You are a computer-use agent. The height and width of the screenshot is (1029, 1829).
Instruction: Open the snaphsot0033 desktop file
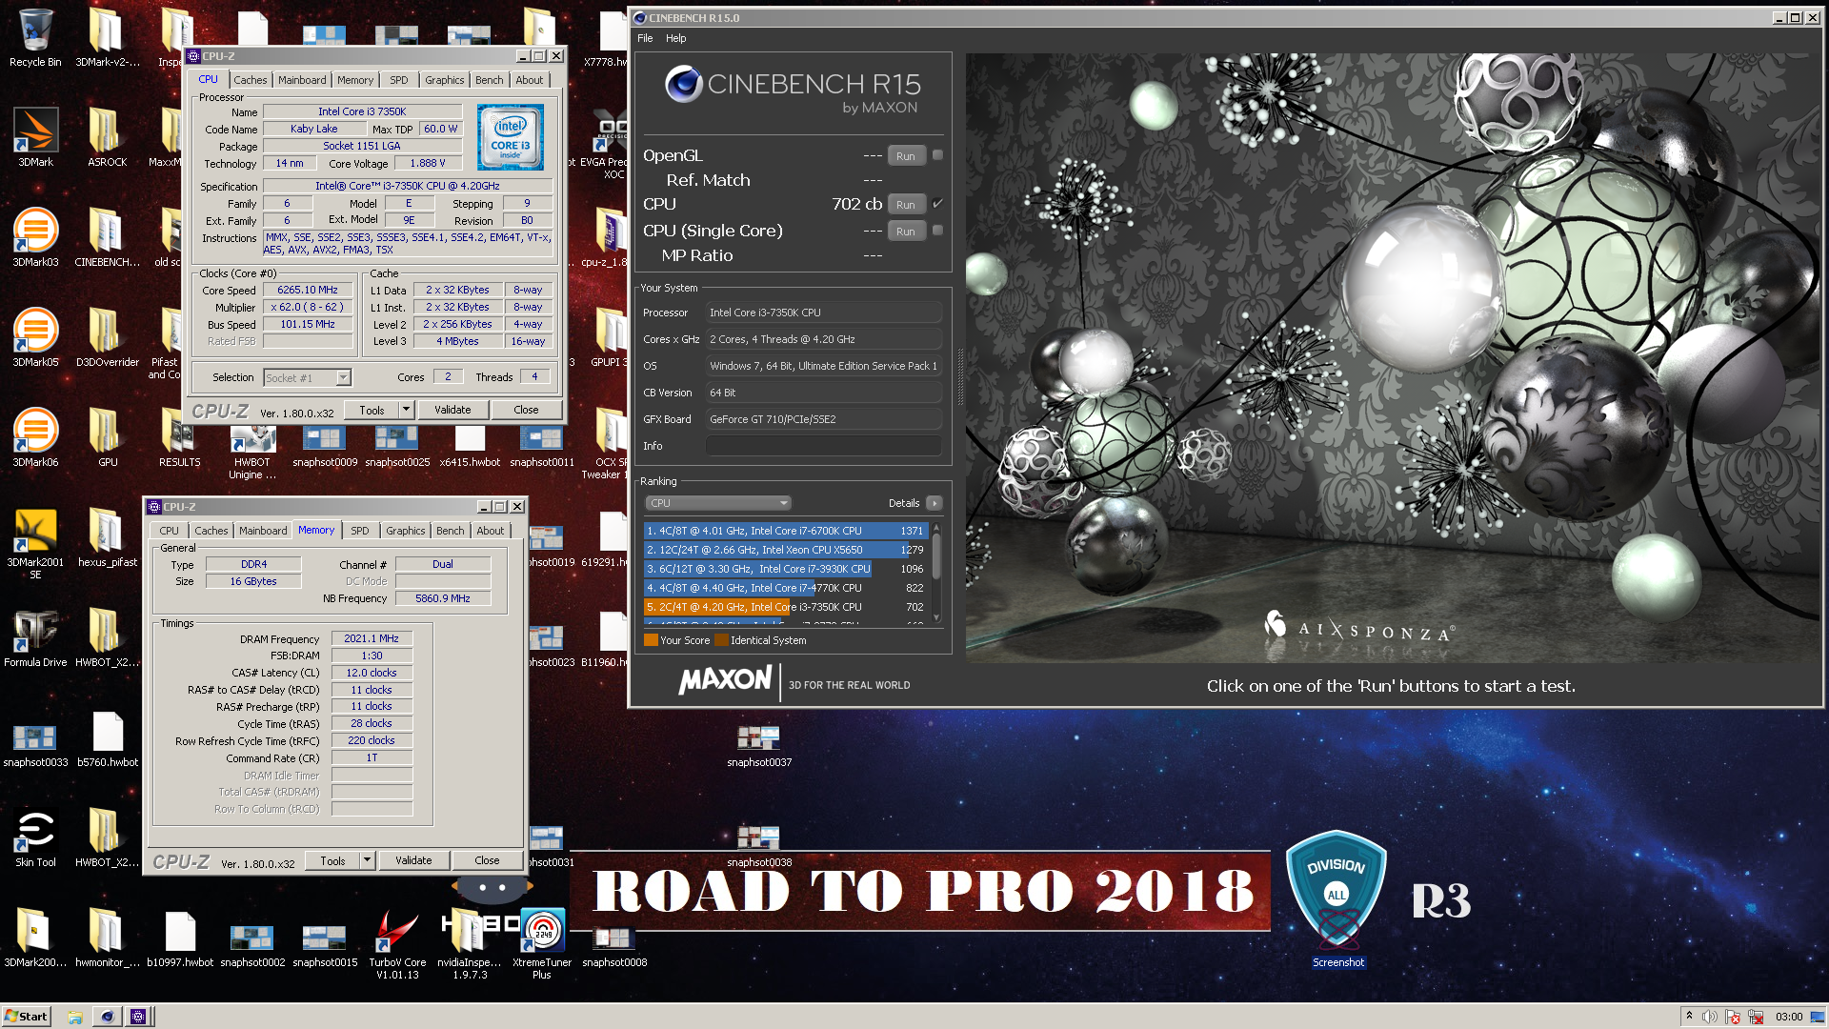point(35,743)
